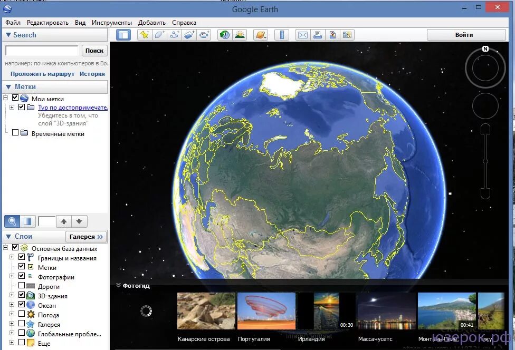Screen dimensions: 515x350
Task: Uncheck the Фотографии layer checkbox
Action: [22, 276]
